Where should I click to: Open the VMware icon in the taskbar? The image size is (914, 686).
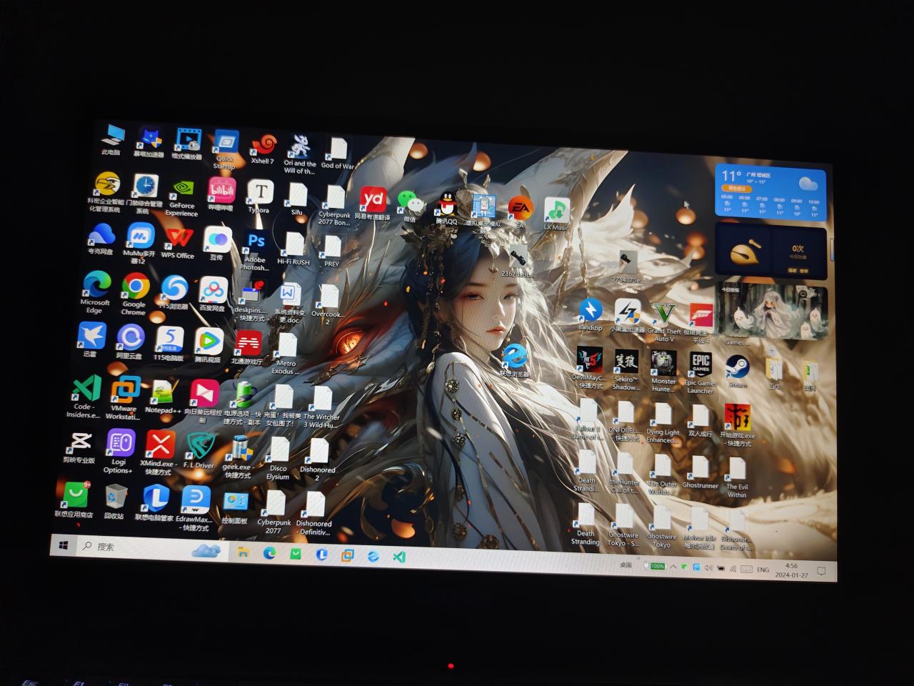(347, 555)
